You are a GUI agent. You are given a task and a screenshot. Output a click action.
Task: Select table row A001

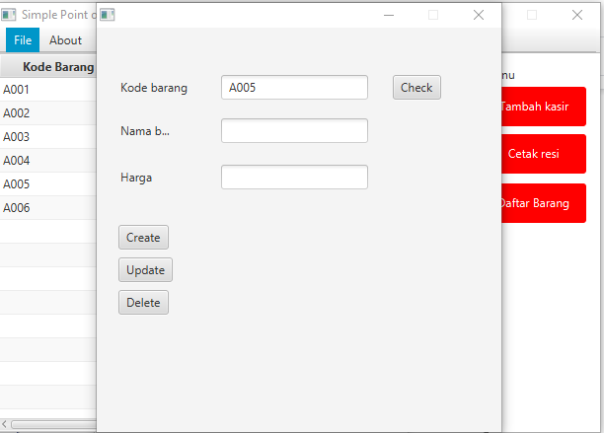pyautogui.click(x=48, y=90)
